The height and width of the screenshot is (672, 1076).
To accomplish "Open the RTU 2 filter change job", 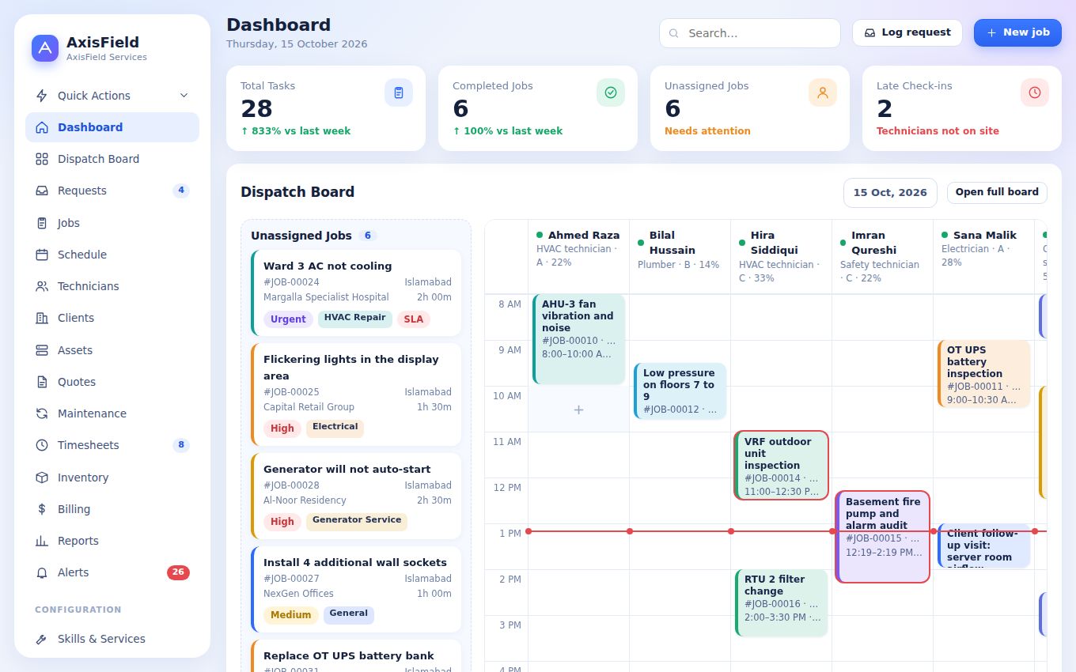I will pos(781,603).
